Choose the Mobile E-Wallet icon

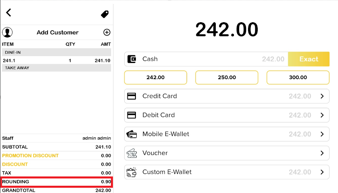pyautogui.click(x=131, y=134)
